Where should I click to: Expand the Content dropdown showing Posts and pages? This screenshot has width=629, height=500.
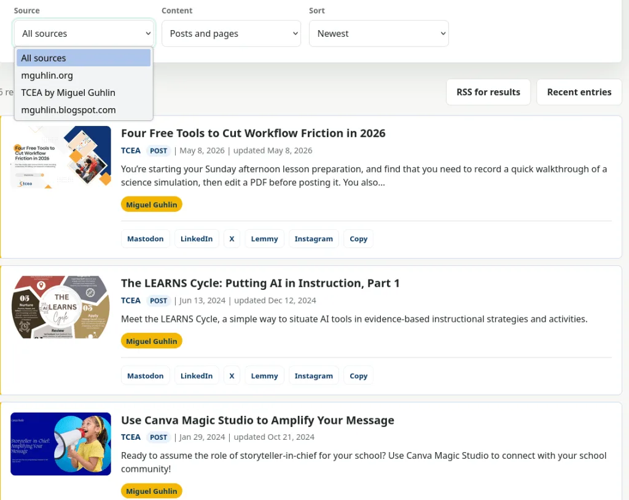coord(231,33)
